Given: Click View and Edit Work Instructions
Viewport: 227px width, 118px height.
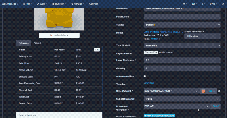Looking at the screenshot, I should [x=159, y=116].
